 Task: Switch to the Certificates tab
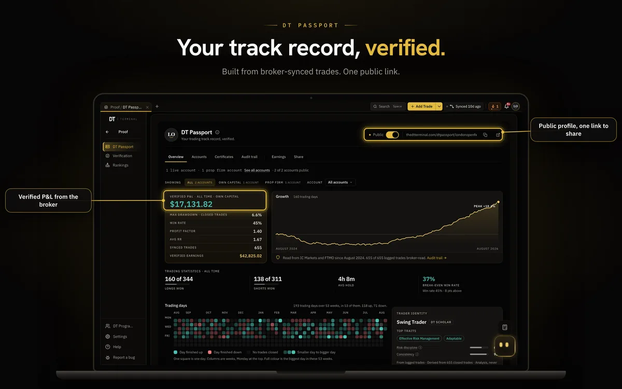(x=224, y=157)
